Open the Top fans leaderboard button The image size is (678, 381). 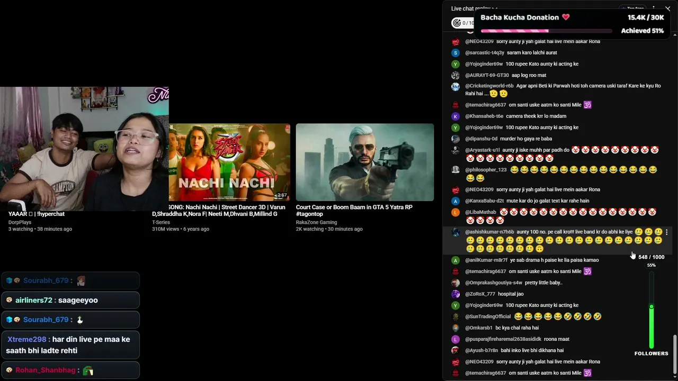click(x=633, y=8)
